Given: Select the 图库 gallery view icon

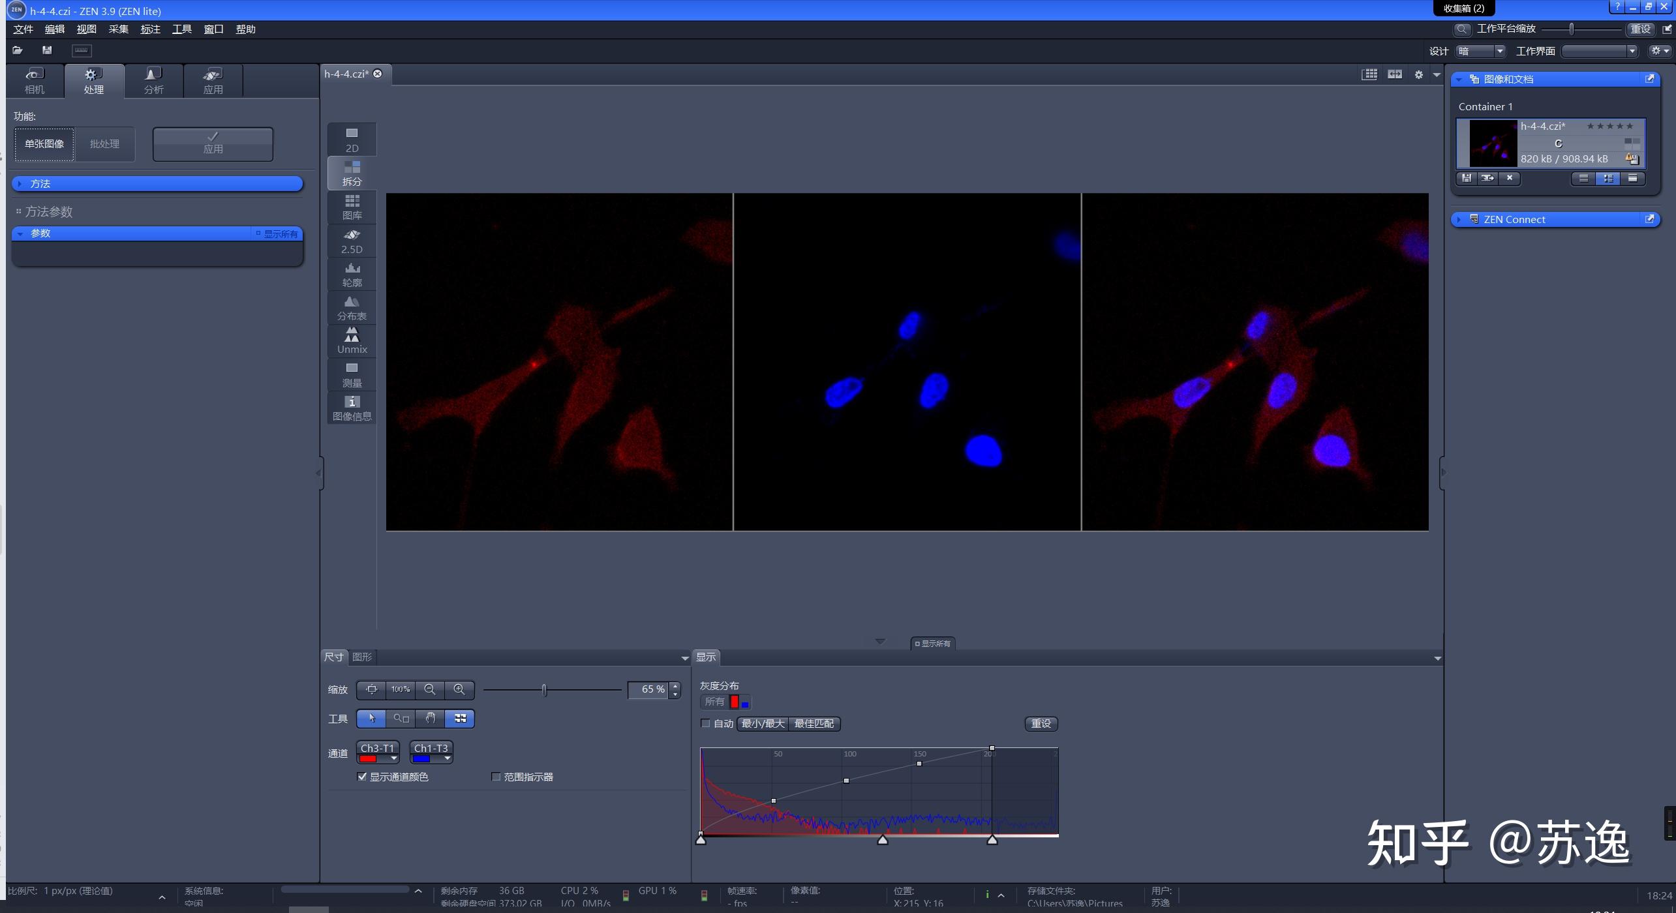Looking at the screenshot, I should tap(352, 207).
